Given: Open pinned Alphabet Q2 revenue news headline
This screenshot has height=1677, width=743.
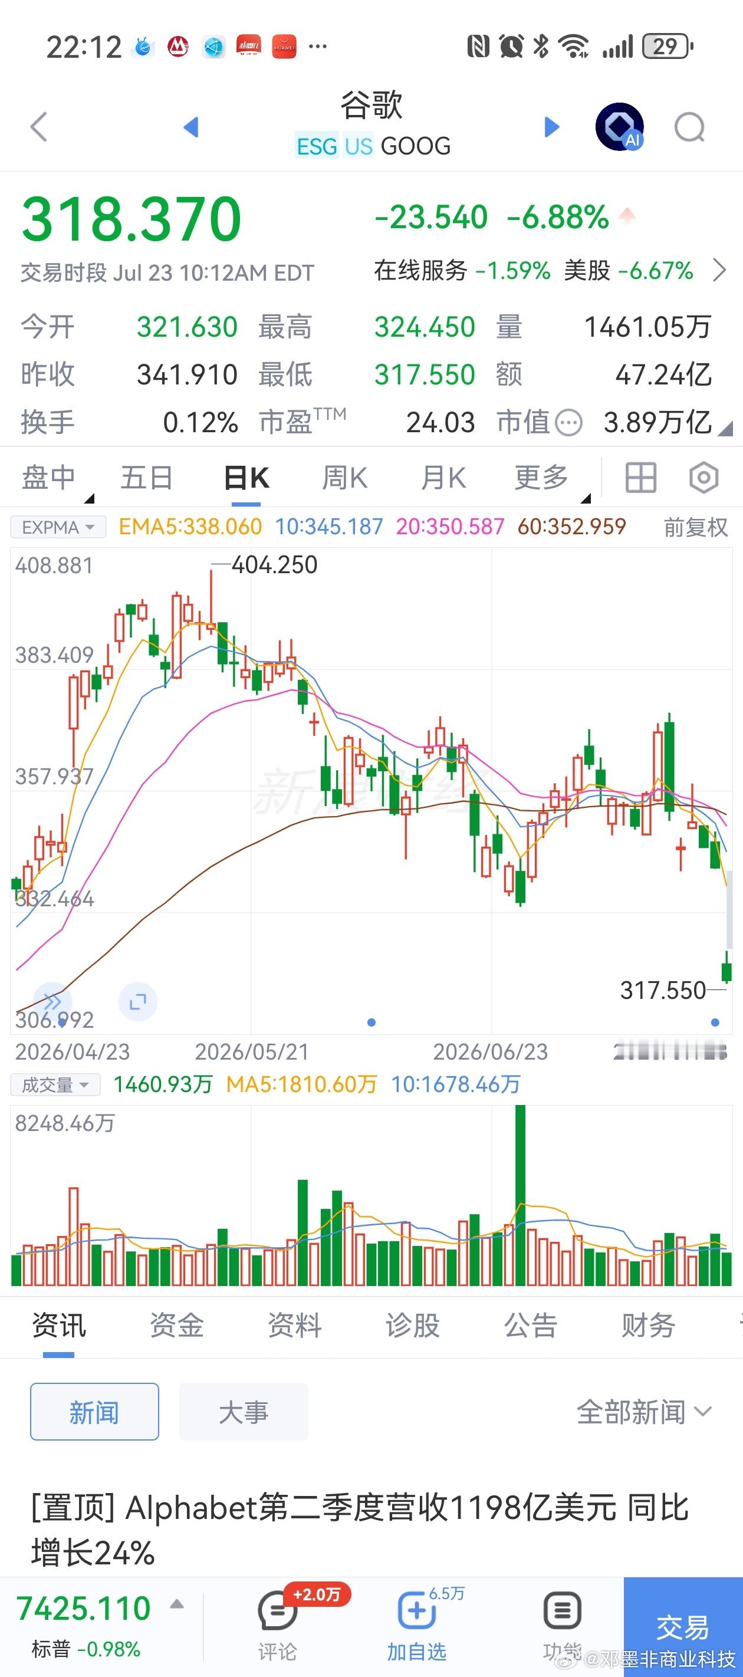Looking at the screenshot, I should pyautogui.click(x=360, y=1530).
